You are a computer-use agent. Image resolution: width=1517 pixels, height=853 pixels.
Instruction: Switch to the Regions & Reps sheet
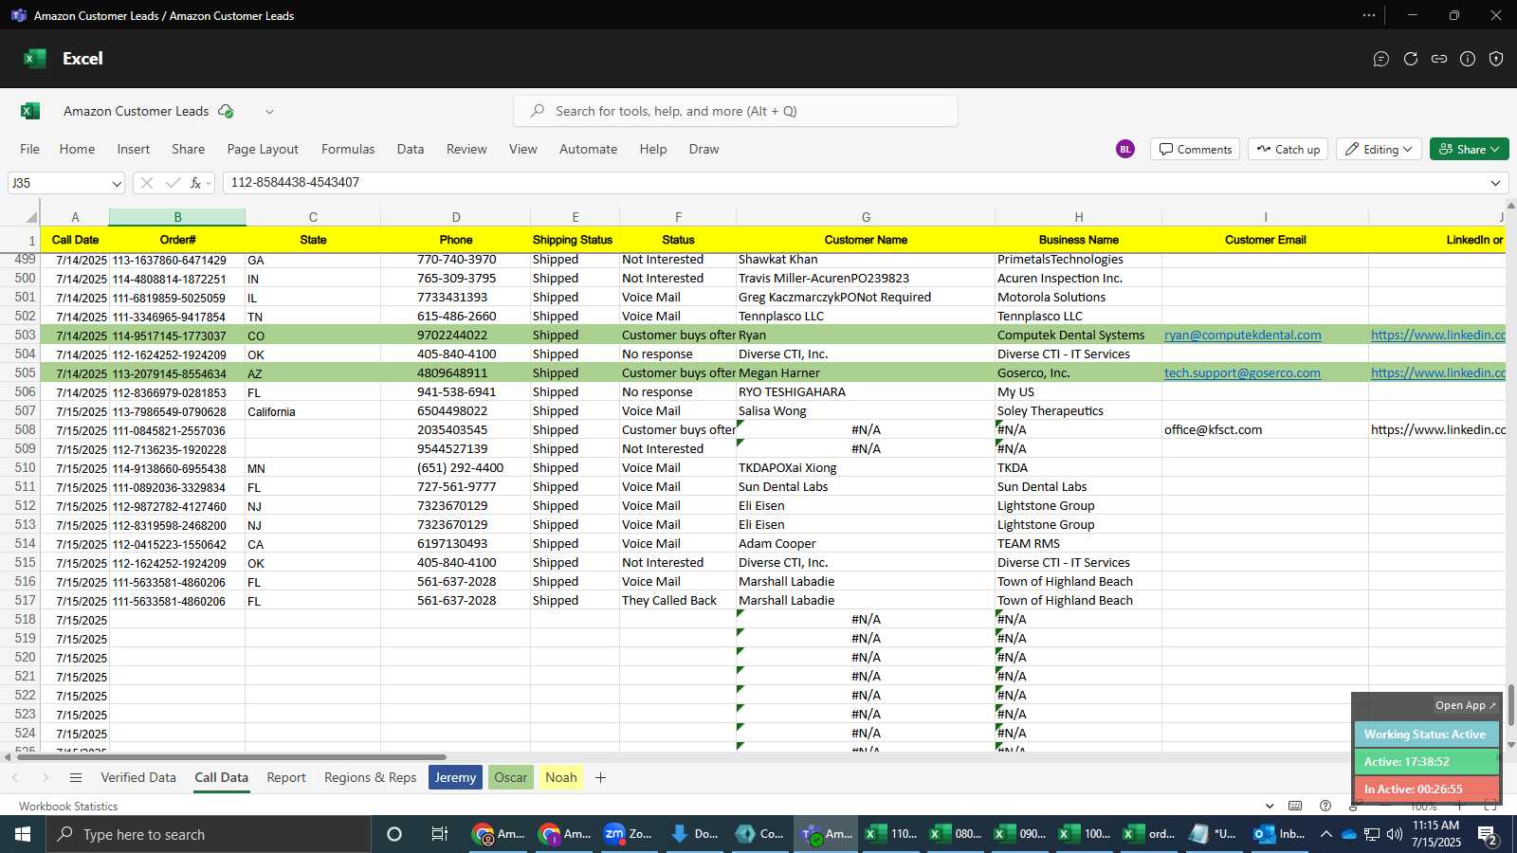pos(370,777)
